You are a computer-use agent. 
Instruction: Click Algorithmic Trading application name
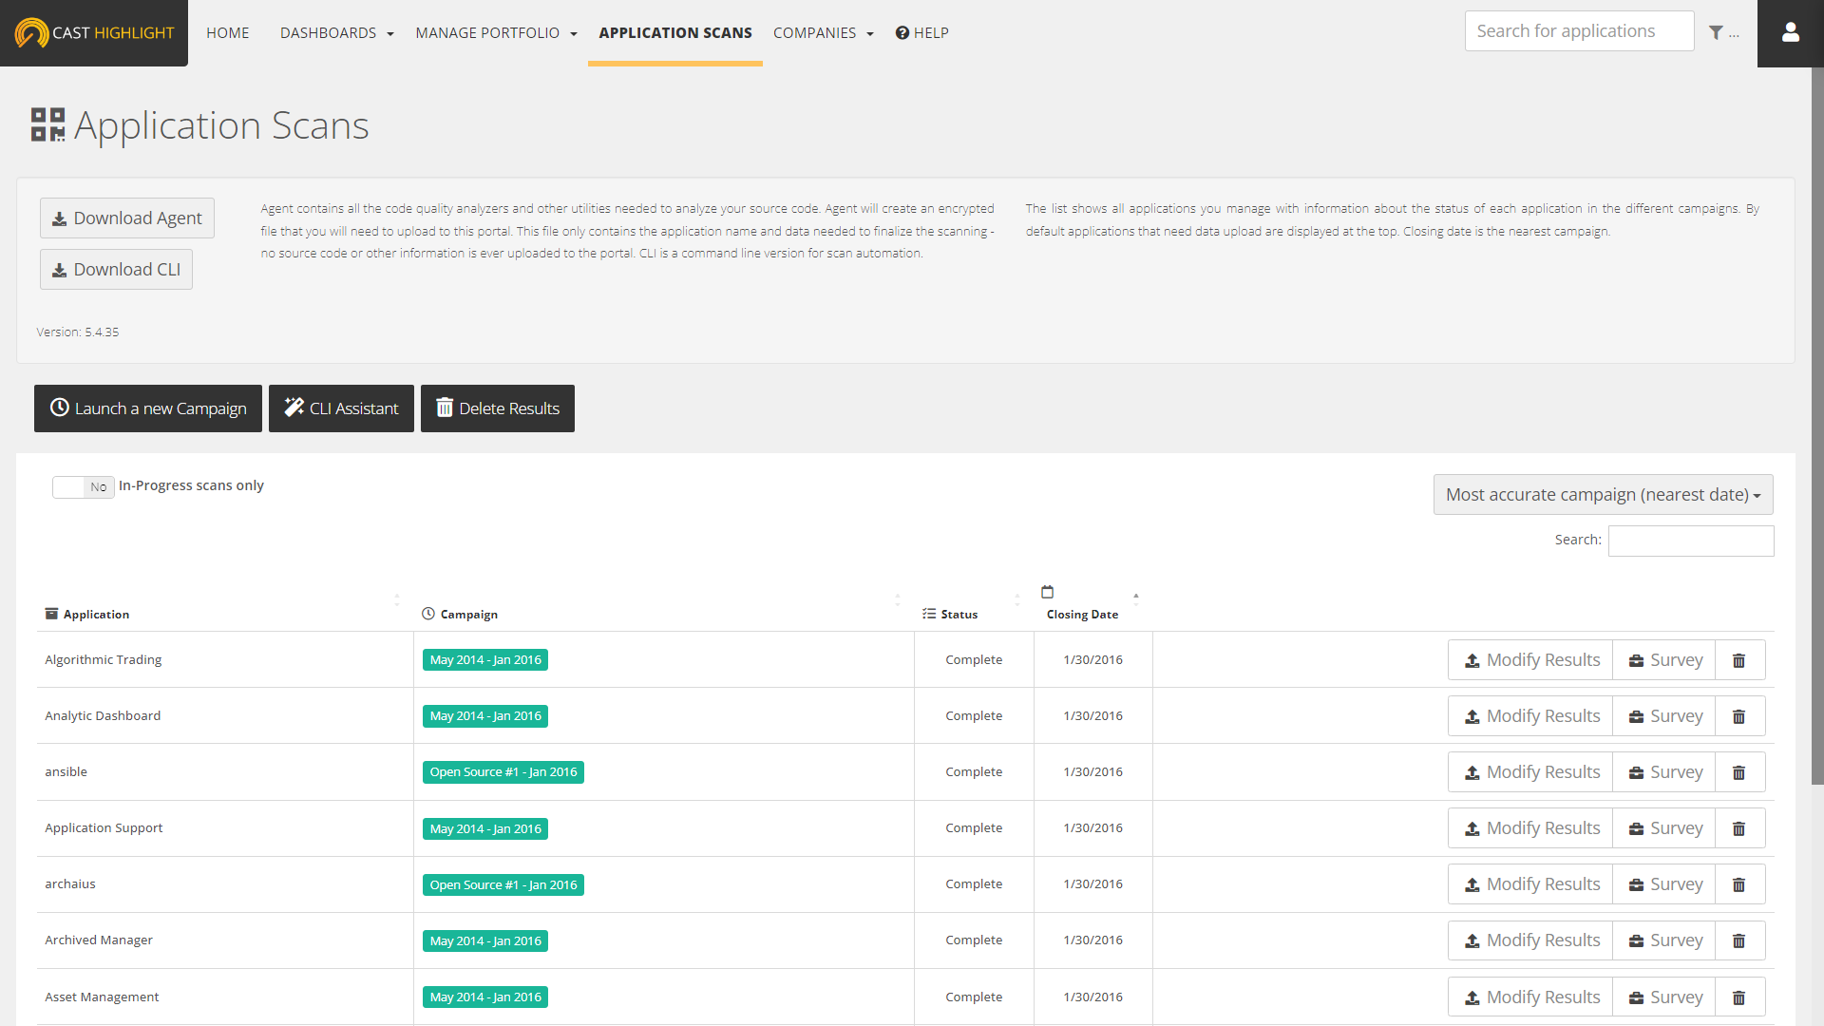tap(104, 660)
